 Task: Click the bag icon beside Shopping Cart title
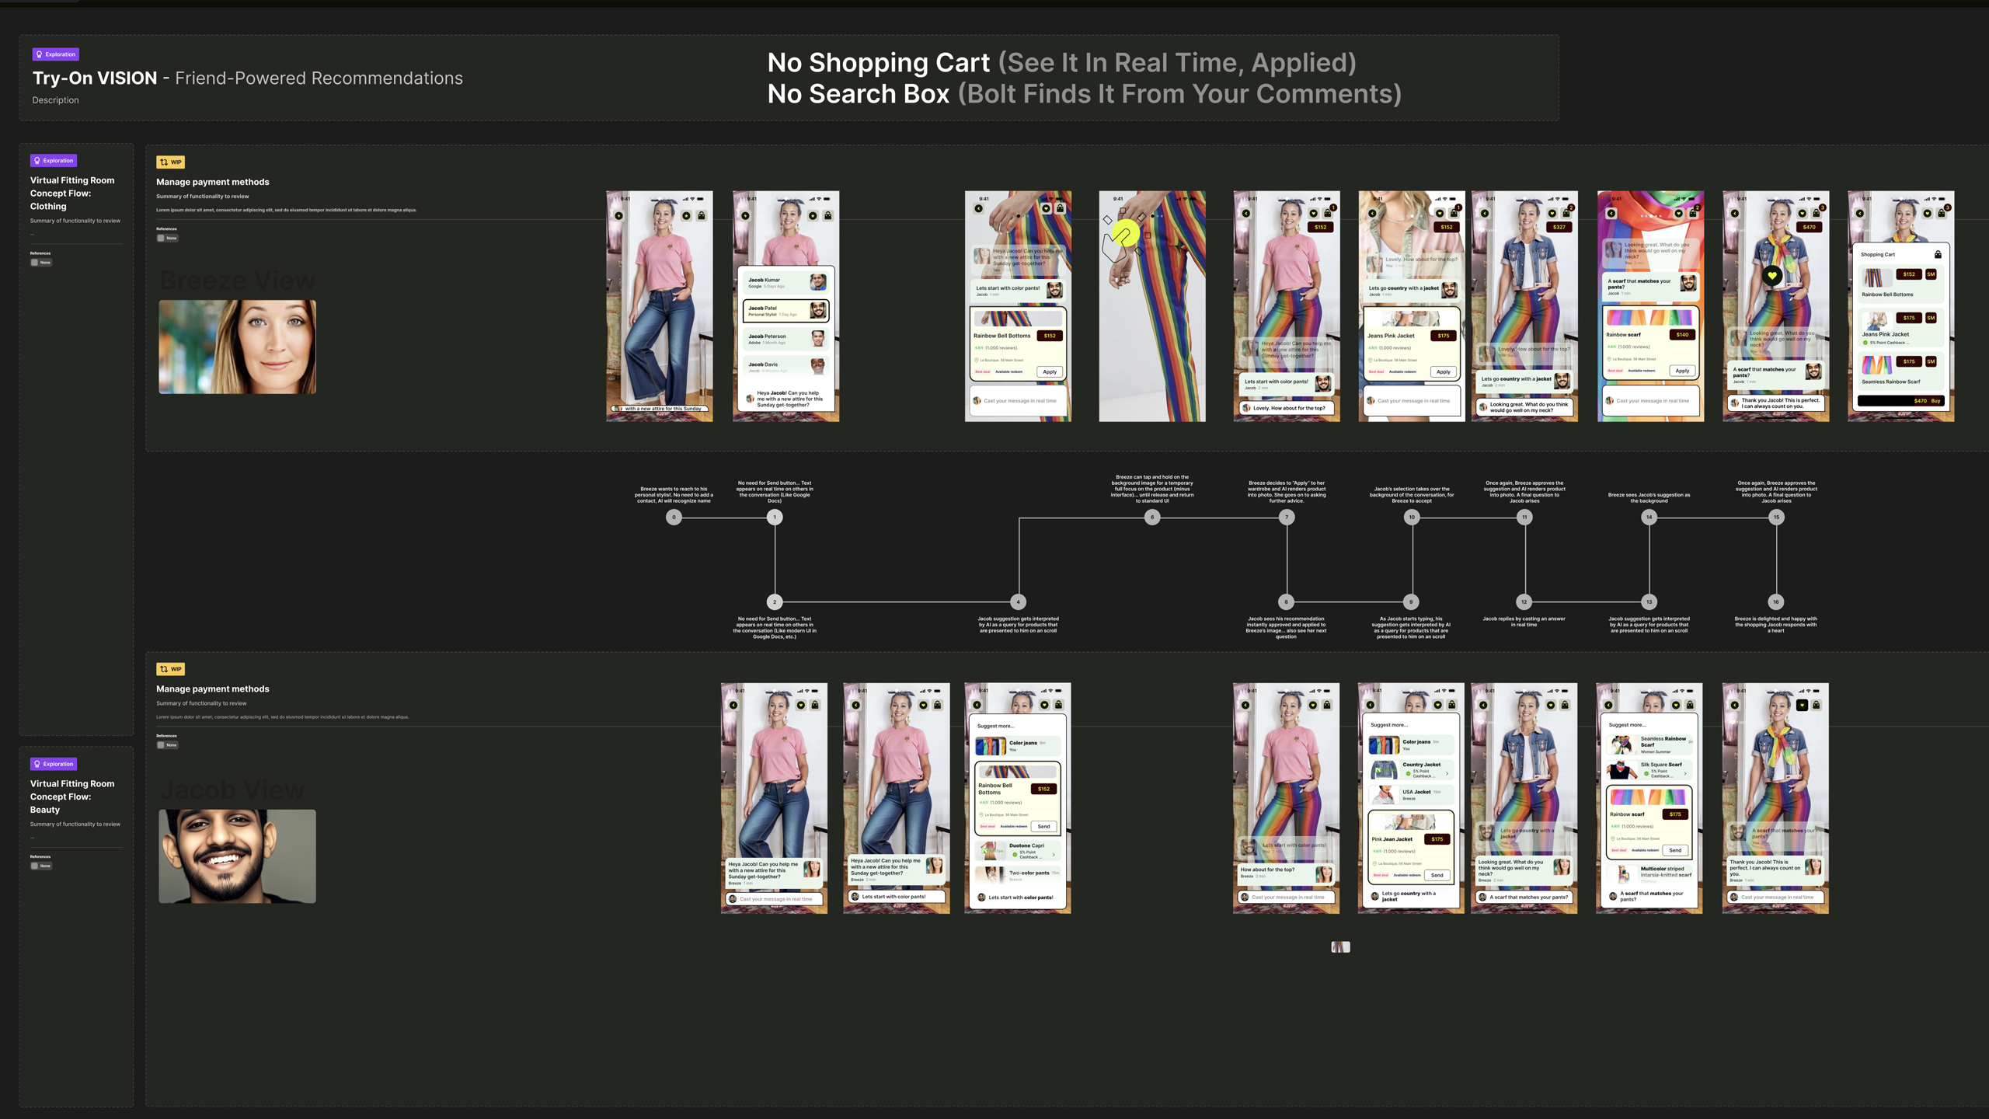point(1938,254)
